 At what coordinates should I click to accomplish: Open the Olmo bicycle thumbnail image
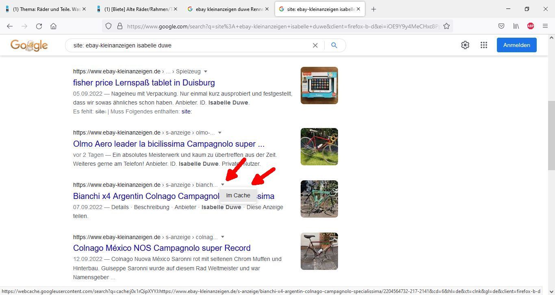[x=319, y=147]
